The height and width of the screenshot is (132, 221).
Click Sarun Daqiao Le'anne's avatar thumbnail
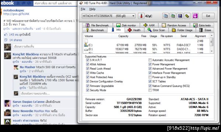pyautogui.click(x=7, y=103)
